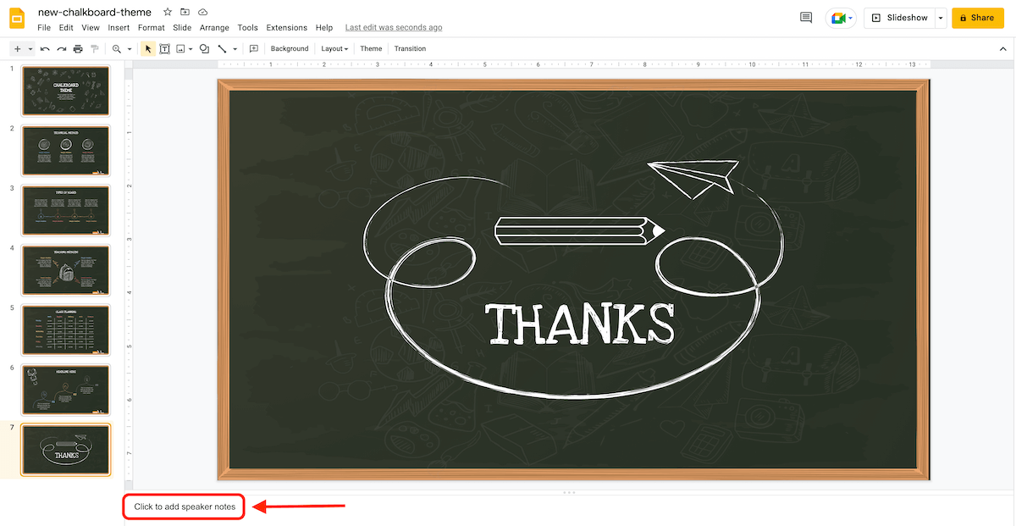Select slide 1 Chalkboard Theme thumbnail

pos(65,91)
